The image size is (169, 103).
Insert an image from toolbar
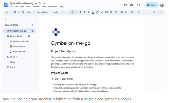coord(111,12)
